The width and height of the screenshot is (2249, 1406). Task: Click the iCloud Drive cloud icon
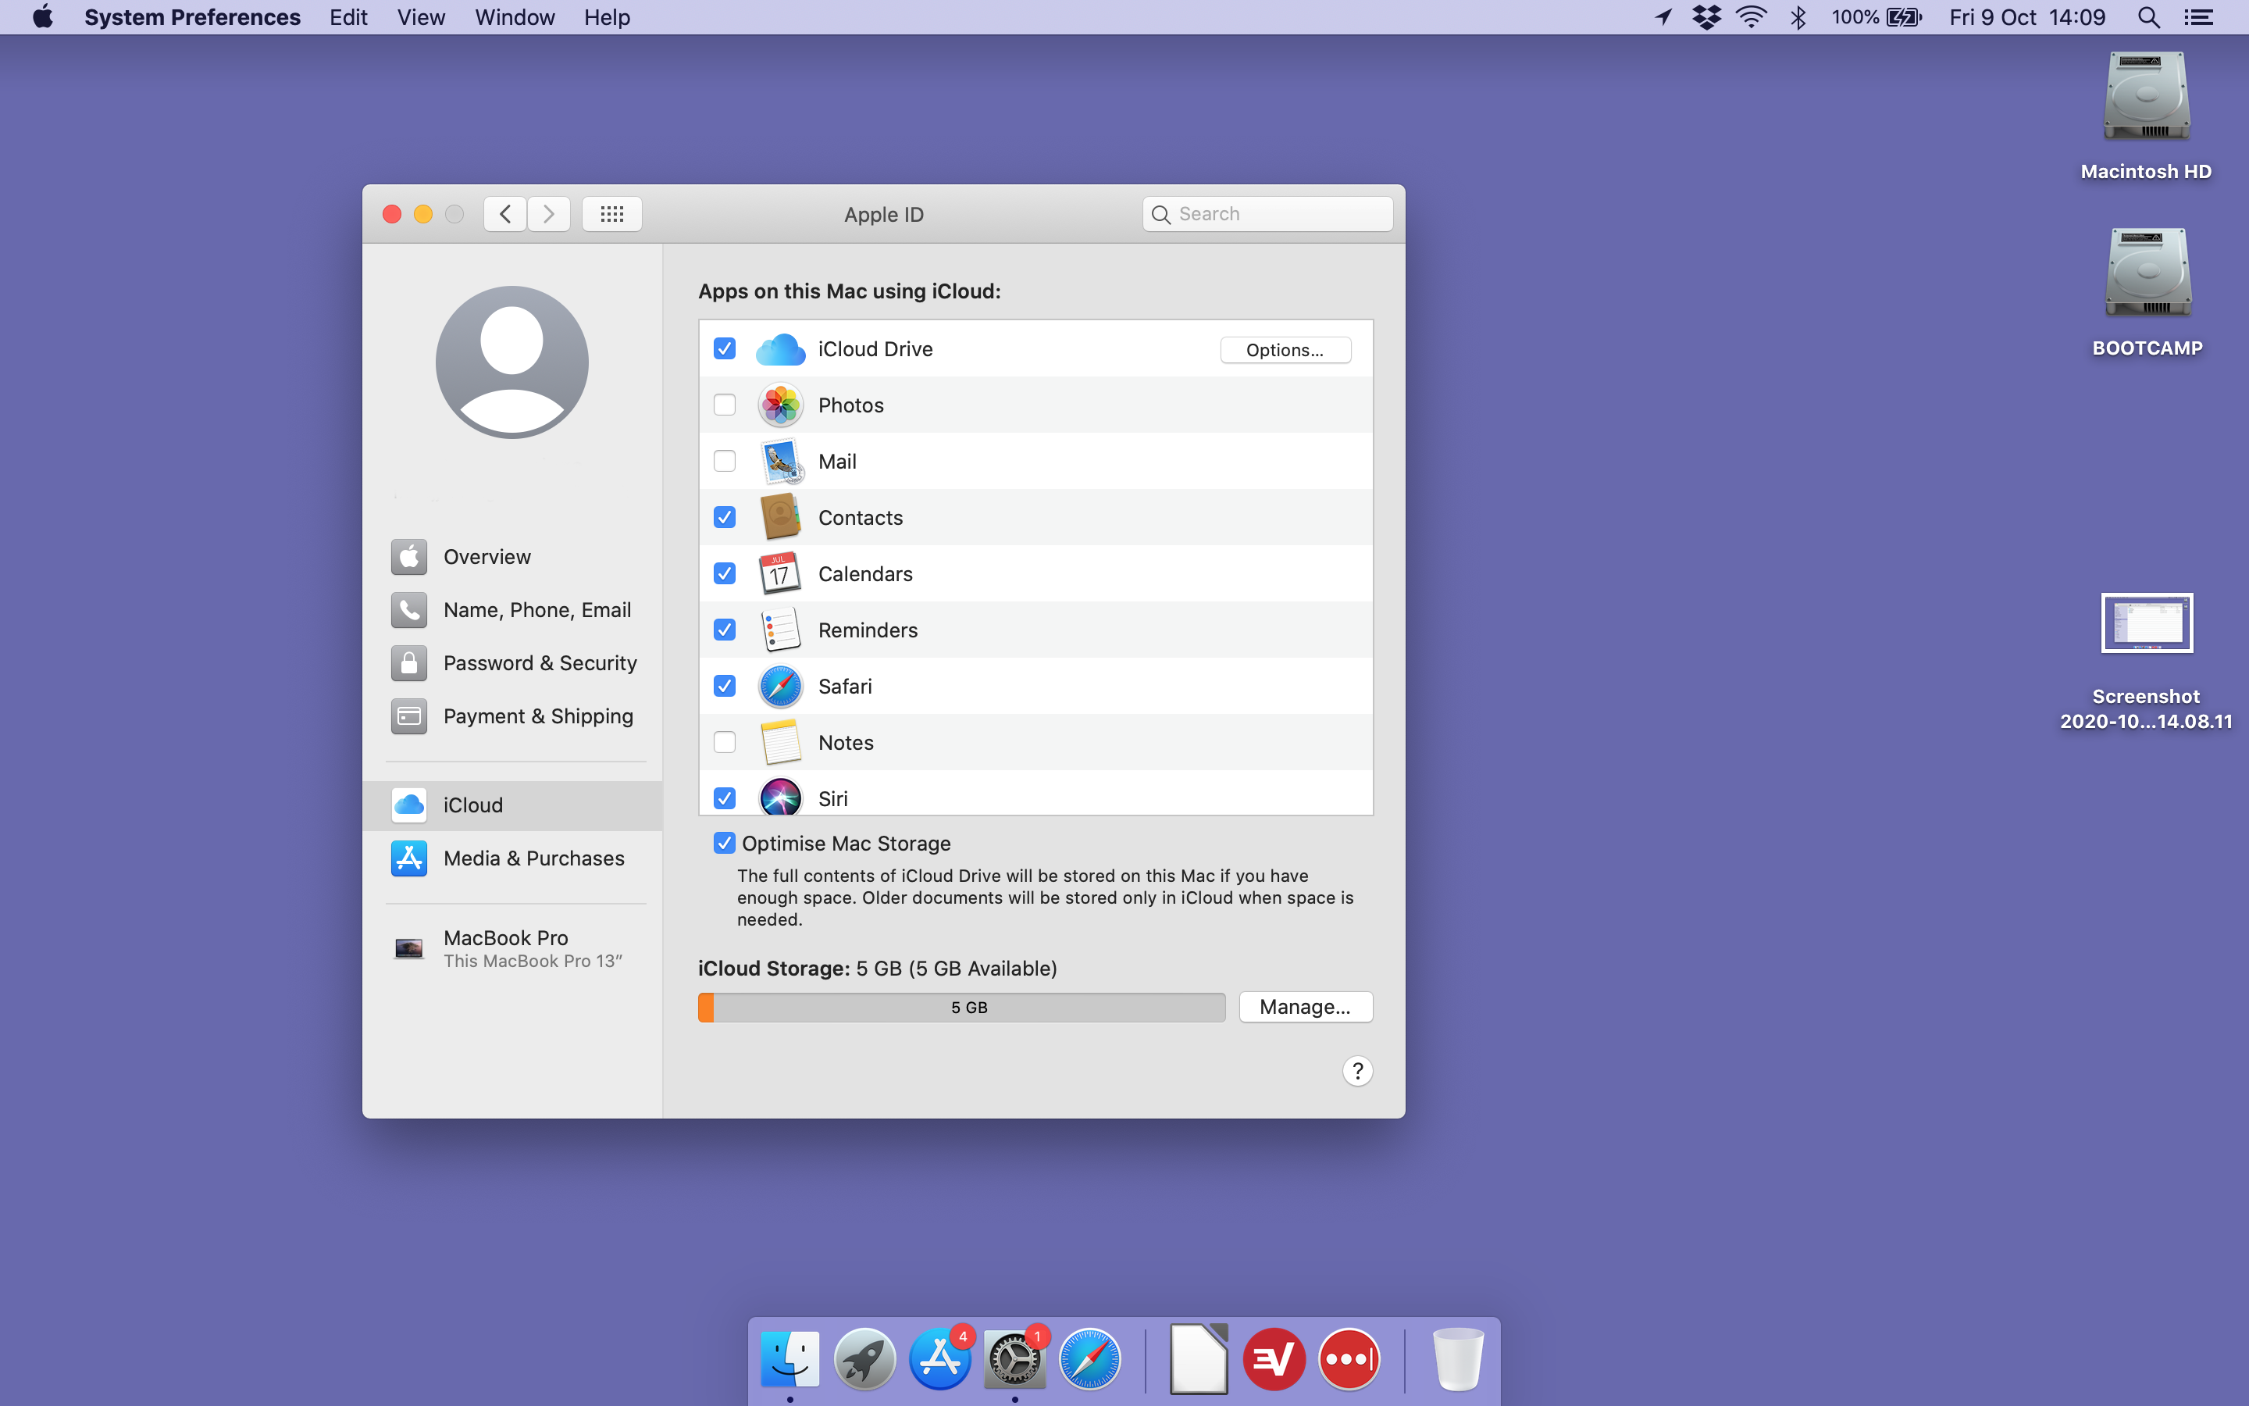(x=781, y=350)
